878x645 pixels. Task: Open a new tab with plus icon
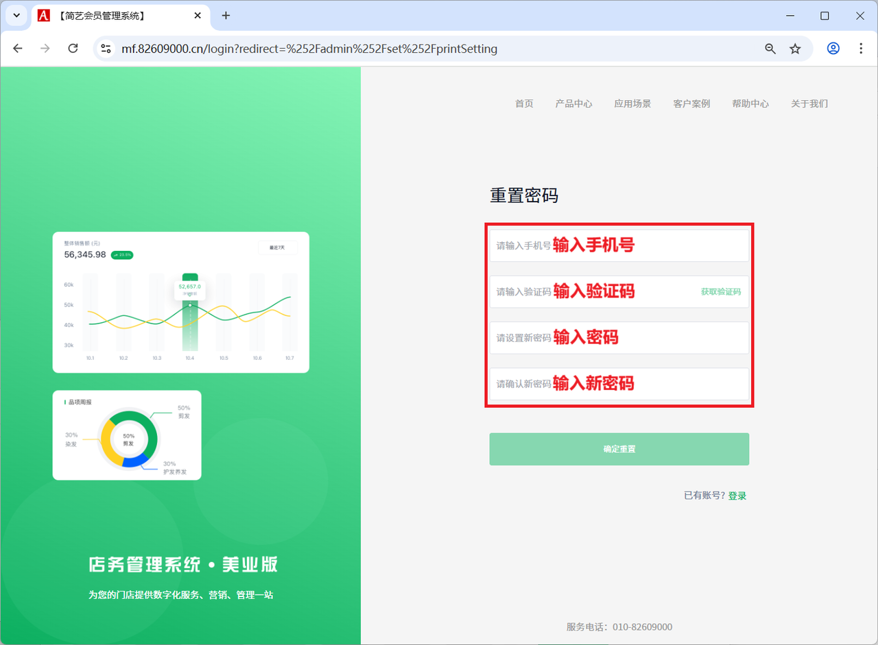pyautogui.click(x=226, y=16)
